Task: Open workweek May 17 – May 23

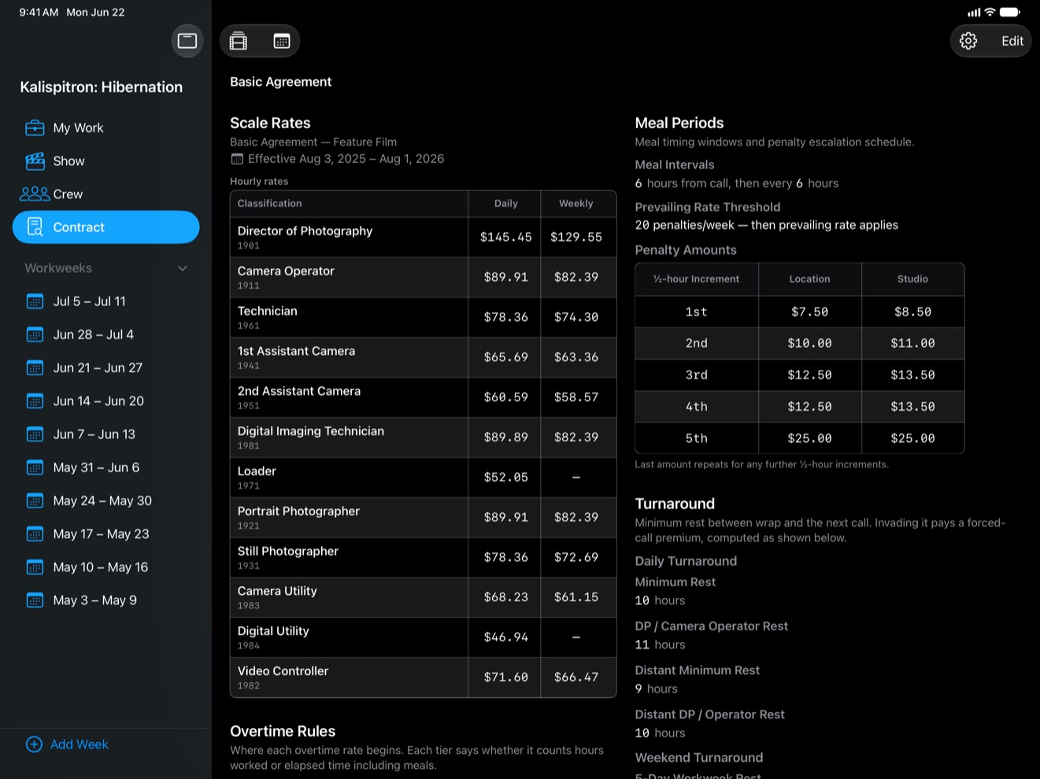Action: (x=106, y=533)
